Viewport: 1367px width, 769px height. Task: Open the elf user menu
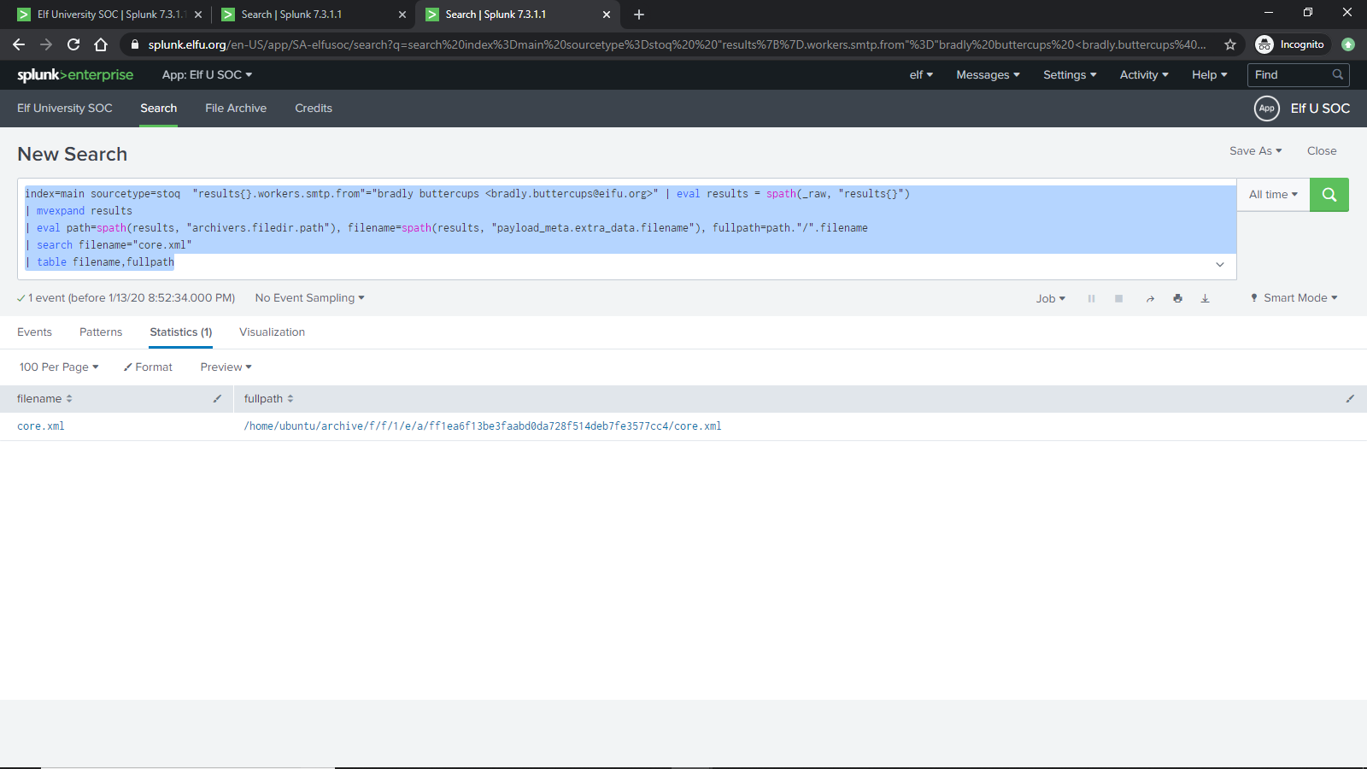pos(921,75)
